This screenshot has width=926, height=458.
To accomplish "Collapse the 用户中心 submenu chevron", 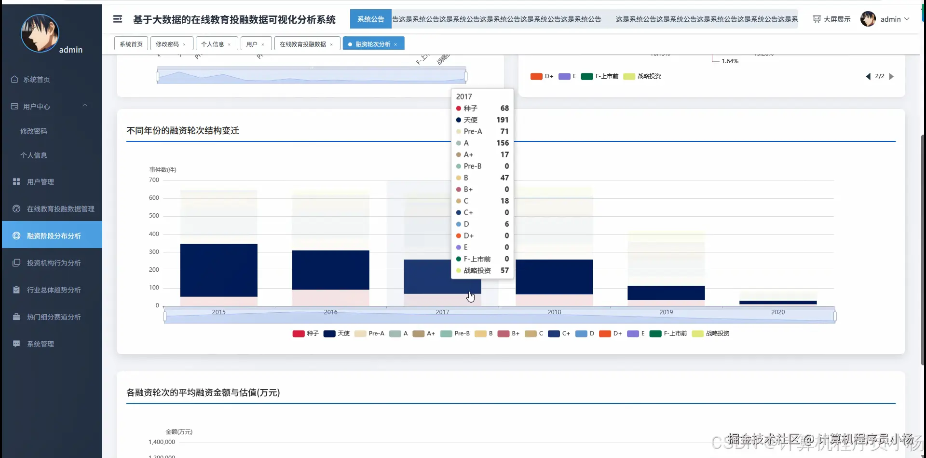I will (85, 105).
